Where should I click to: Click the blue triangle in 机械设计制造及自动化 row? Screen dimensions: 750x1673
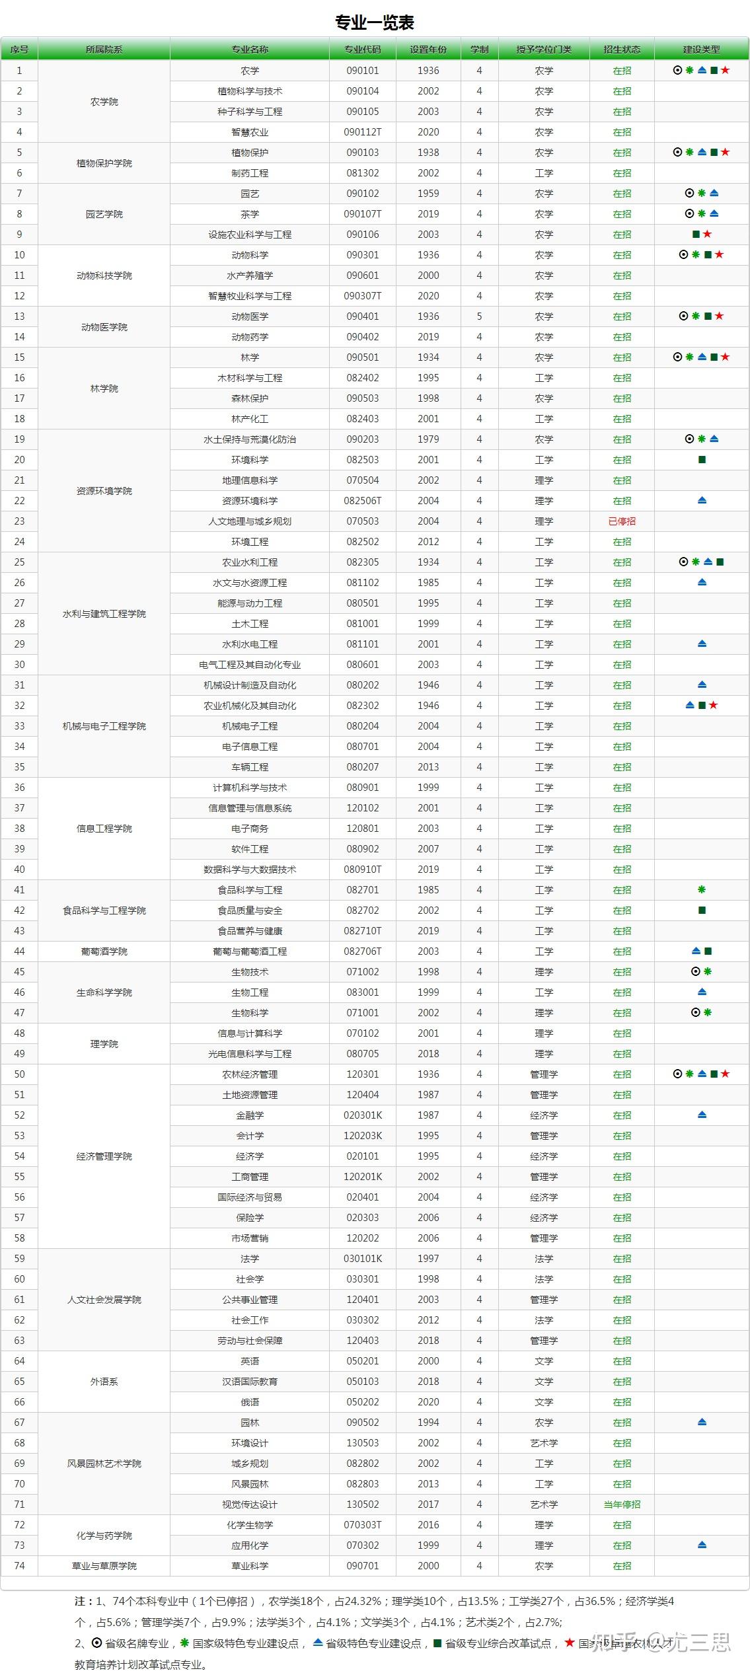tap(702, 685)
